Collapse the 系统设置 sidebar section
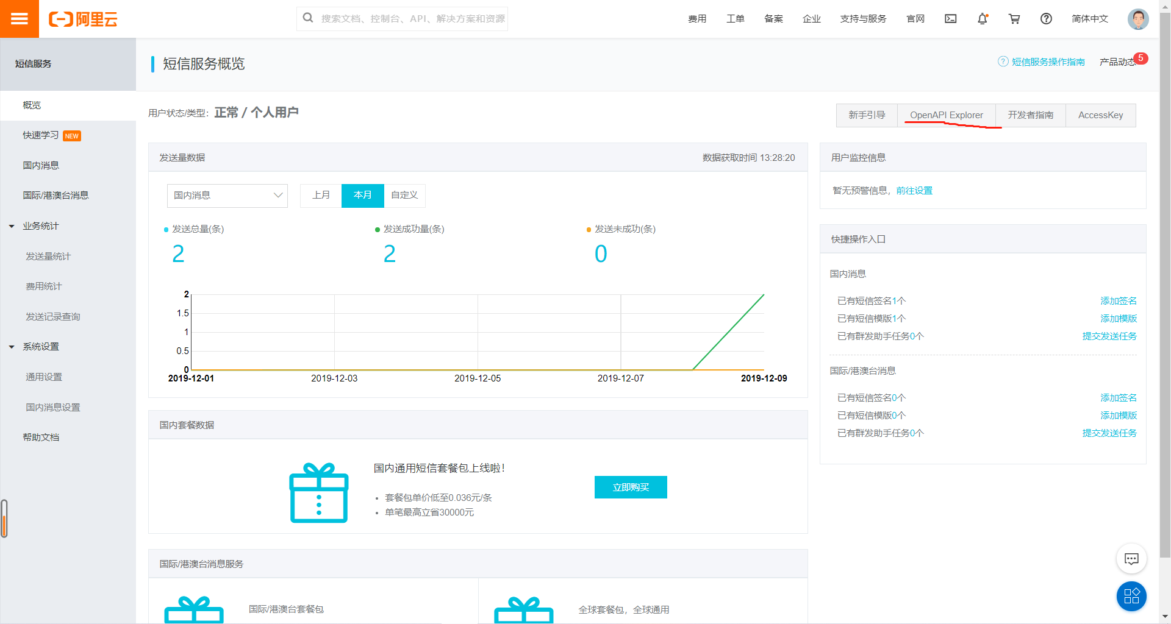This screenshot has height=624, width=1171. pos(40,346)
